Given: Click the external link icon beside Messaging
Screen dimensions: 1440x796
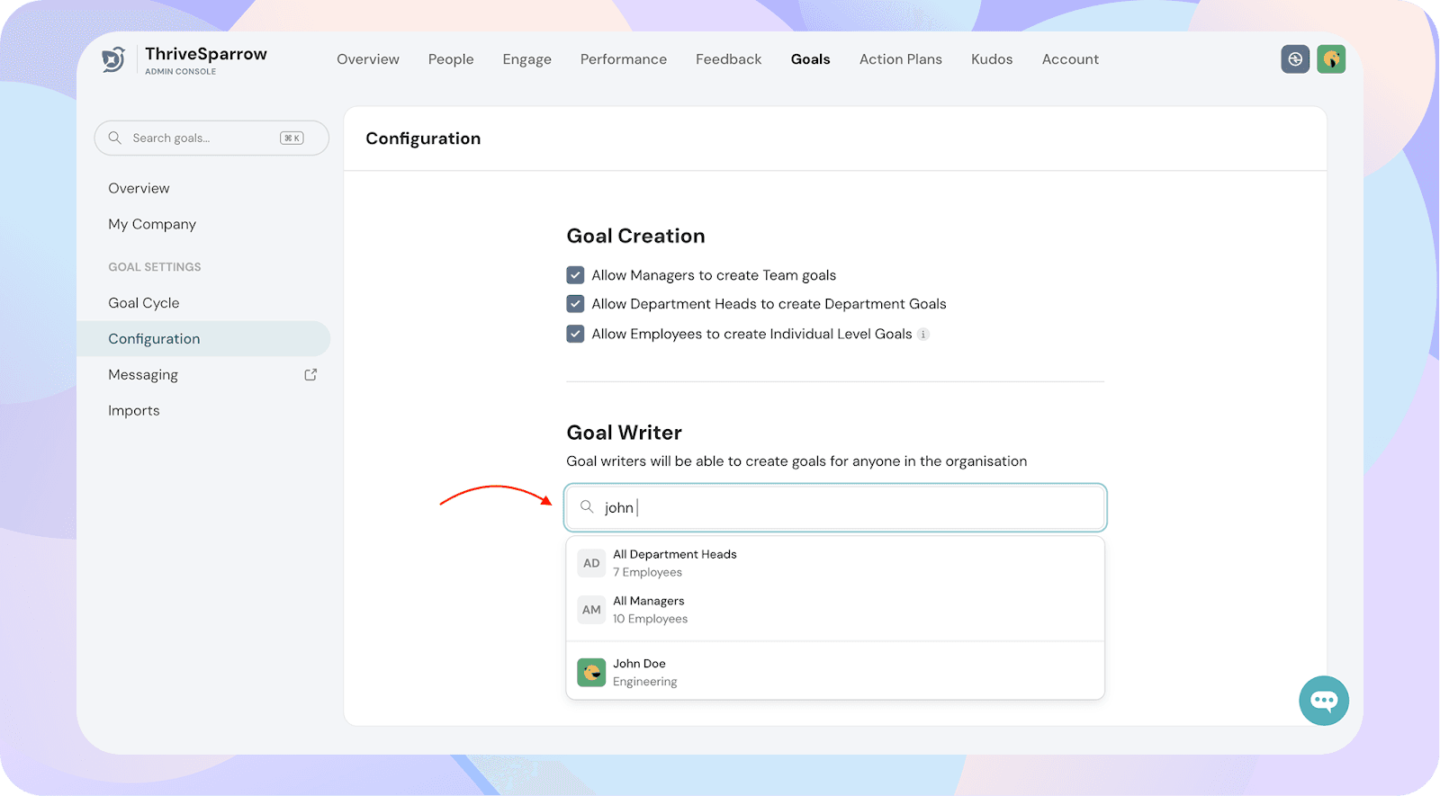Looking at the screenshot, I should 310,375.
